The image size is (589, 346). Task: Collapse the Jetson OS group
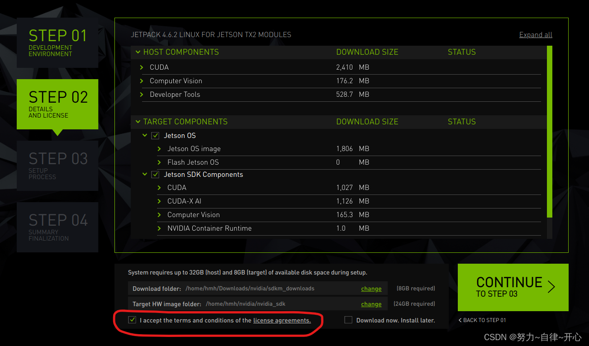(145, 135)
